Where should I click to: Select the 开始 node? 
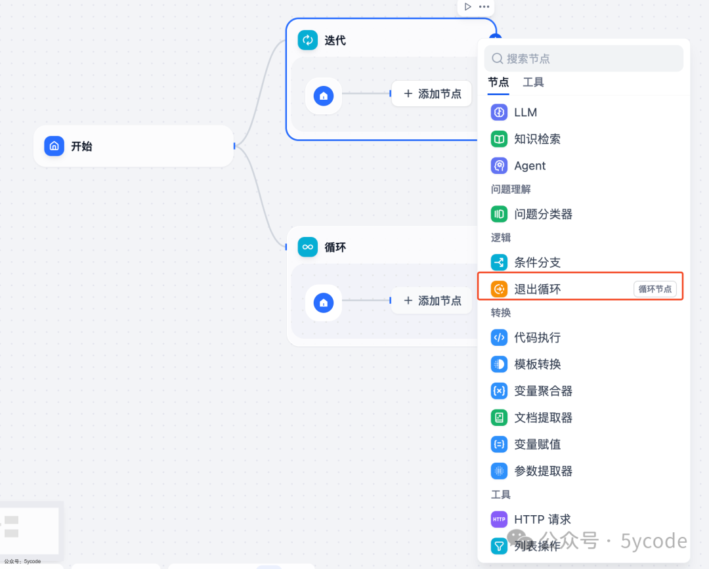(133, 146)
